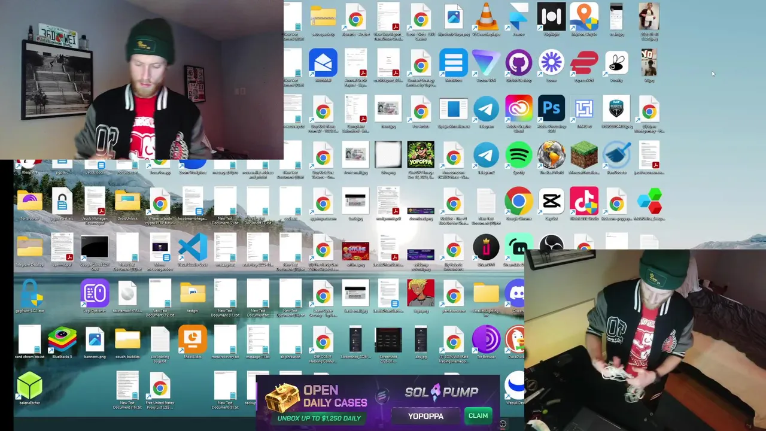Select the Pixelfly bee icon
Screen dimensions: 766x431
click(x=616, y=63)
